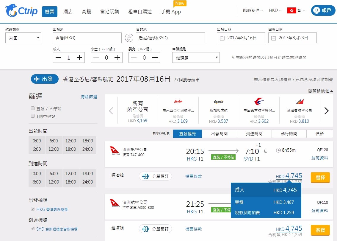
Task: Click 分單預訂 for the QF128 fare
Action: coord(155,176)
